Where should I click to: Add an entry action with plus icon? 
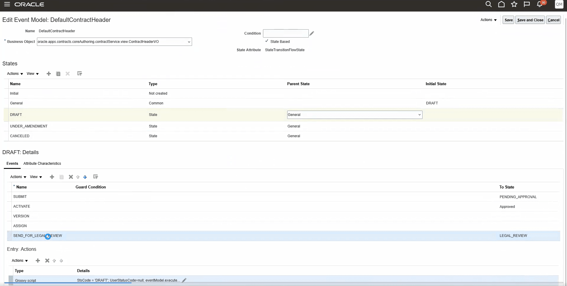tap(38, 261)
